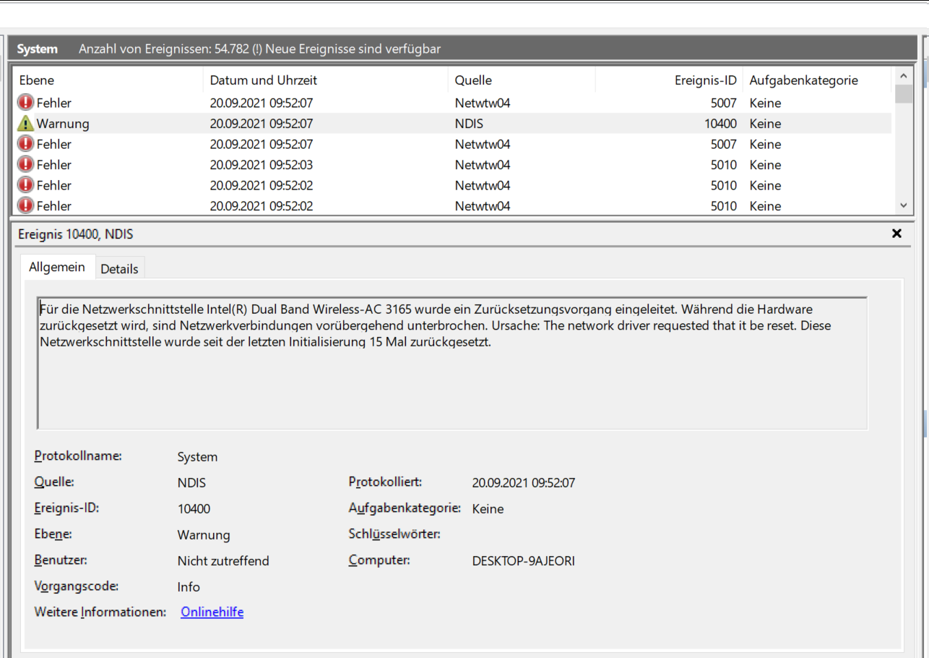Click the Aufgabenkategorie value Keine in details
The height and width of the screenshot is (658, 929).
488,509
